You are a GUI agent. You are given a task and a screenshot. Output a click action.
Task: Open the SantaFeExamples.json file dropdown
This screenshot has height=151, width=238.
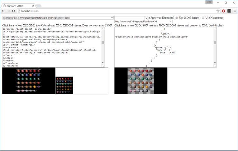(58, 18)
